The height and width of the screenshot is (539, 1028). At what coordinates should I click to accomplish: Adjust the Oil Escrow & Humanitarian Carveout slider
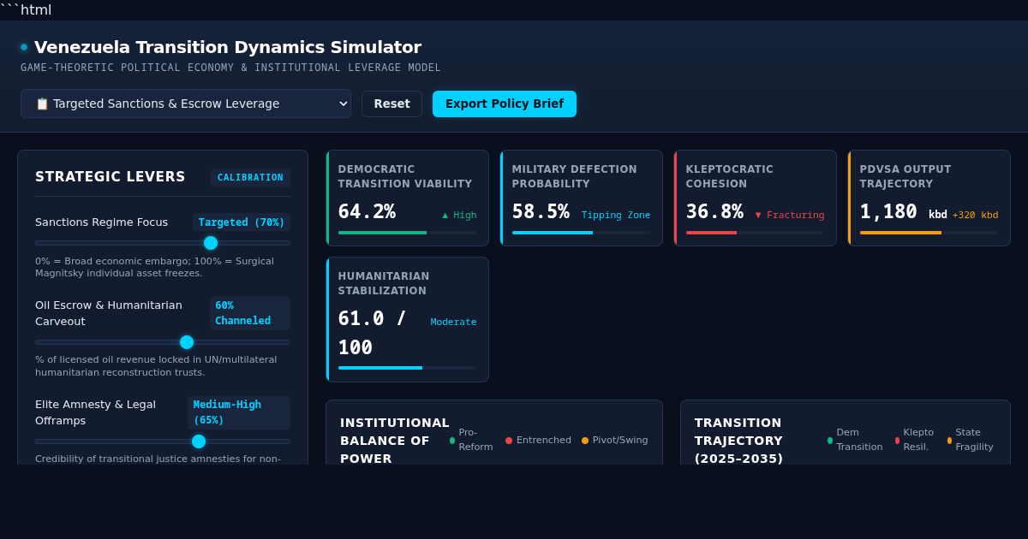click(163, 342)
